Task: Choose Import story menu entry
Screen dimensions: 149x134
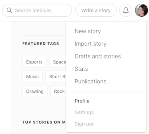Action: click(91, 44)
